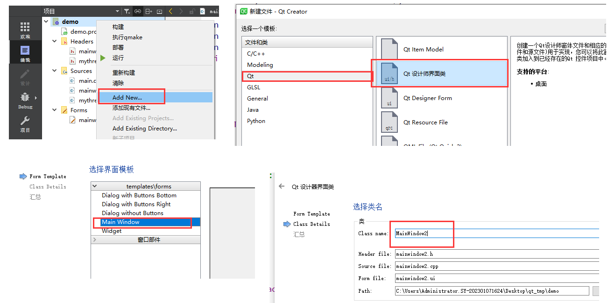Select the C/C++ category
608x303 pixels.
tap(256, 54)
